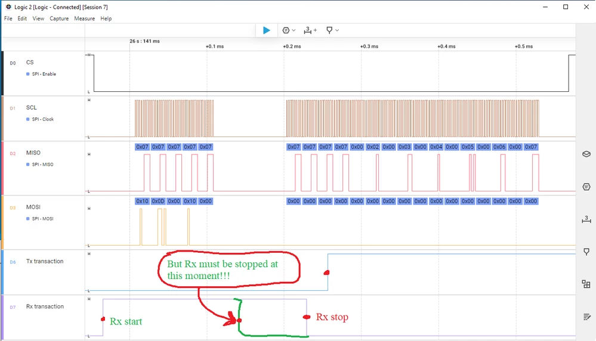The image size is (596, 341).
Task: Click the single marker icon in top toolbar
Action: pos(329,30)
